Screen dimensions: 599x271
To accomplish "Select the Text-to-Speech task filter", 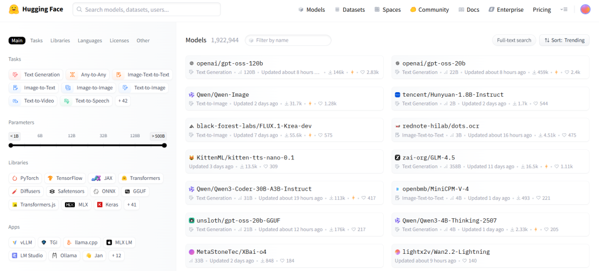I will 86,101.
